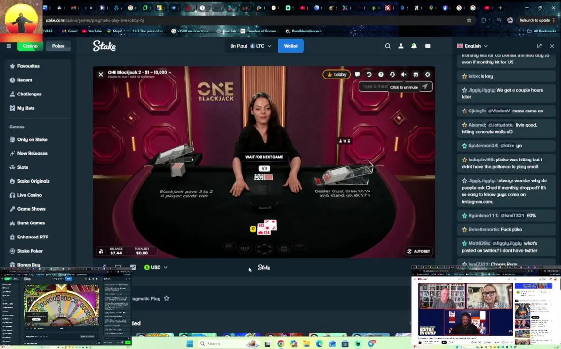
Task: Open Windows Start menu
Action: (x=190, y=344)
